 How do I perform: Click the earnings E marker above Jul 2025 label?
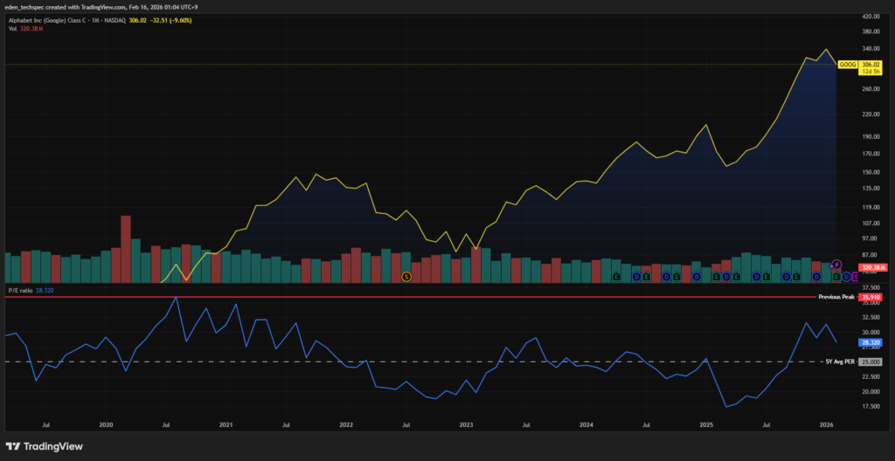click(767, 277)
